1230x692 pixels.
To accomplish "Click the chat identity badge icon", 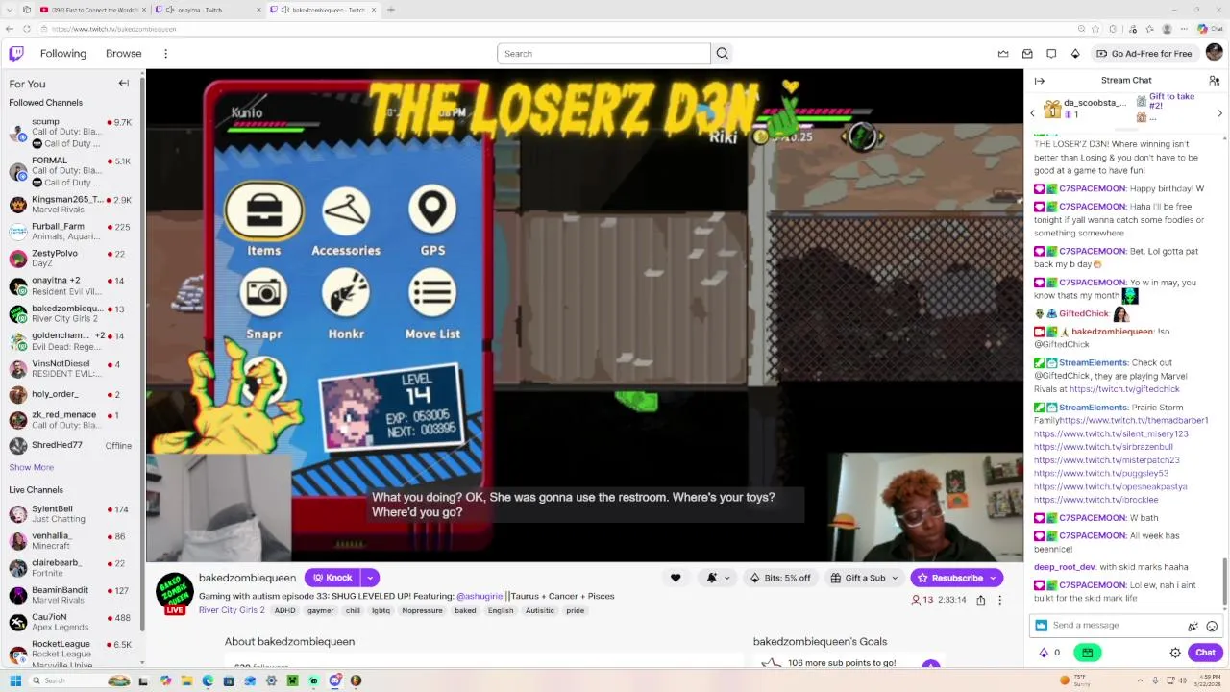I will (x=1042, y=626).
